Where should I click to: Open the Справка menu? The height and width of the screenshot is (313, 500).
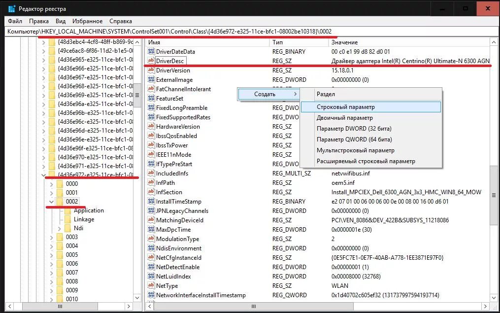[121, 21]
